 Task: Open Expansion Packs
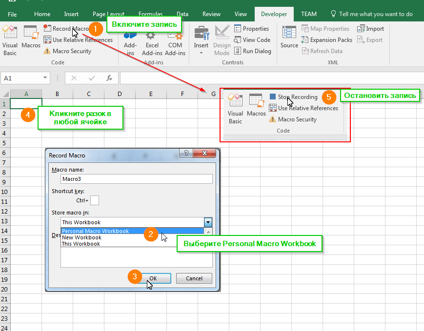[326, 39]
